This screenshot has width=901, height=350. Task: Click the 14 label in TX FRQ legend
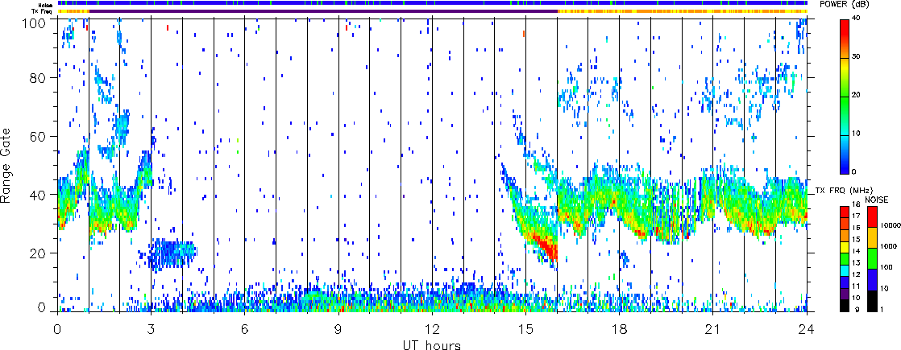pyautogui.click(x=856, y=251)
